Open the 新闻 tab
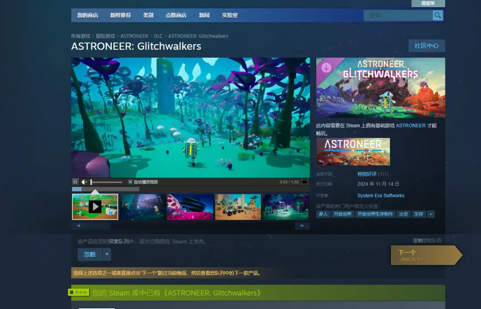Image resolution: width=481 pixels, height=309 pixels. tap(204, 15)
